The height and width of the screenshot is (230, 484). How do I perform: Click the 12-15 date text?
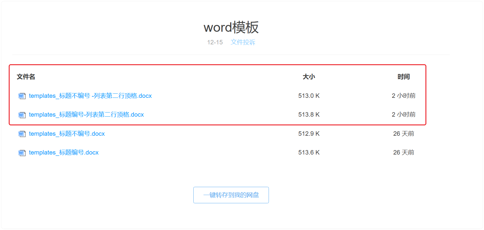pos(215,42)
